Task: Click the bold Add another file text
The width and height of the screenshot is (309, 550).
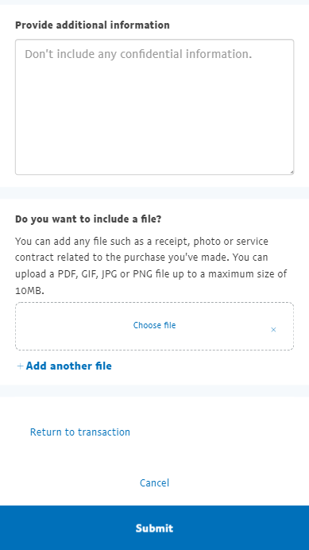Action: [69, 366]
